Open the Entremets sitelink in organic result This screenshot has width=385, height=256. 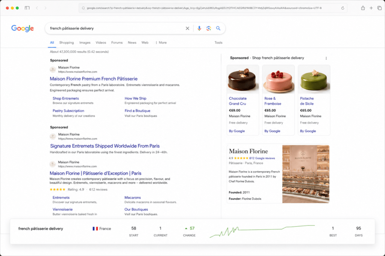(x=61, y=198)
